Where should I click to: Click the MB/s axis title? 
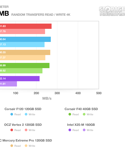(x=47, y=98)
